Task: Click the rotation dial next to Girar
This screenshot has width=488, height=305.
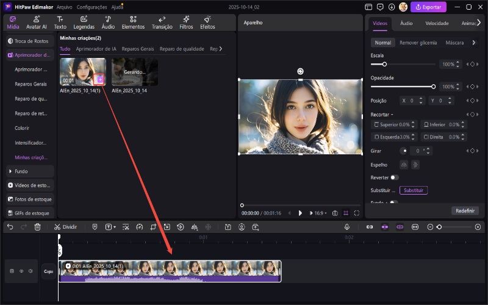Action: pyautogui.click(x=403, y=151)
